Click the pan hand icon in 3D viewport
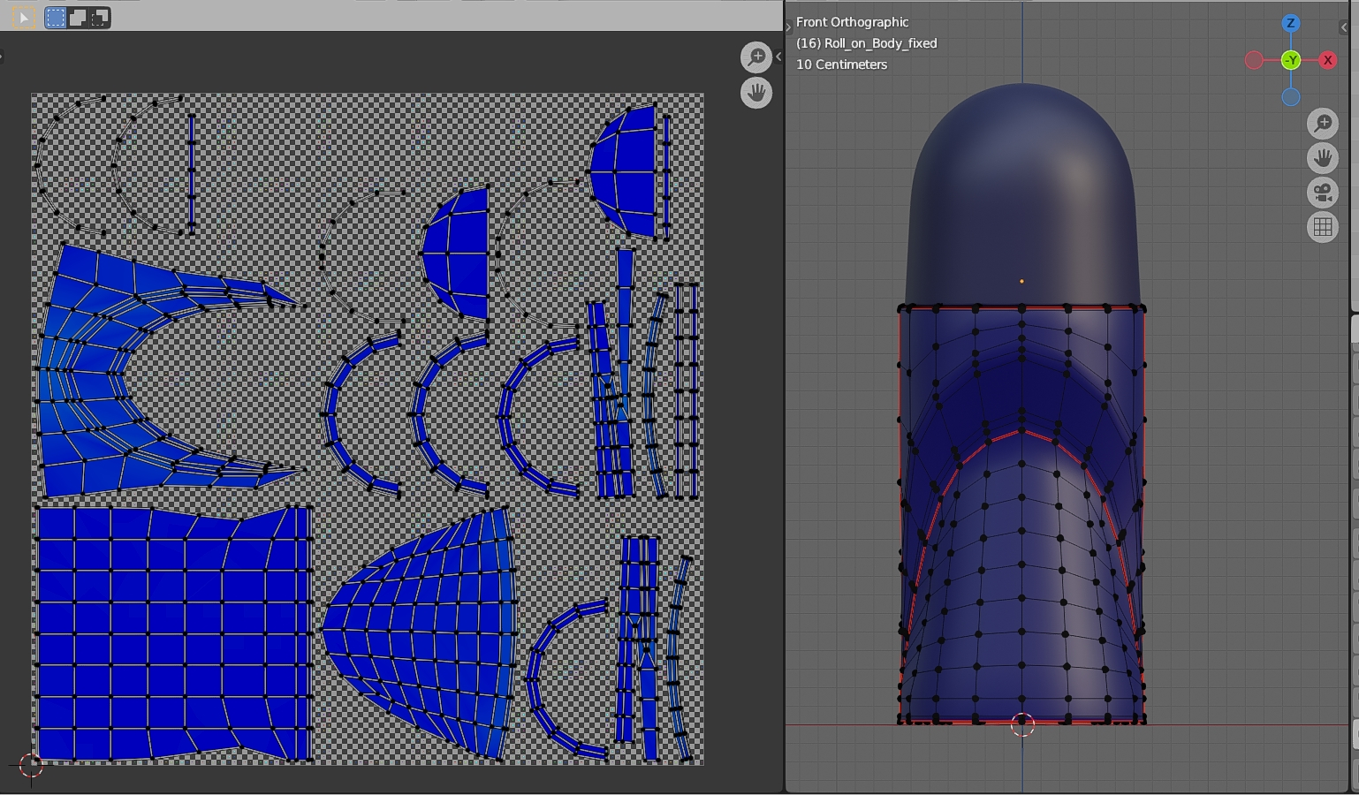 tap(1323, 158)
